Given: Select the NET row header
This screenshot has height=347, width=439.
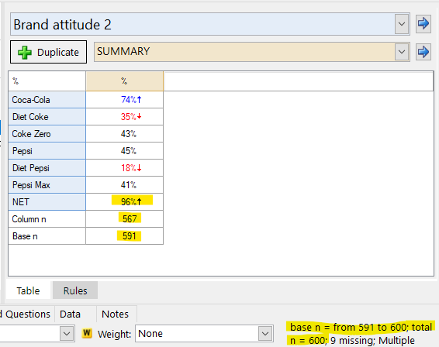Looking at the screenshot, I should click(x=47, y=202).
